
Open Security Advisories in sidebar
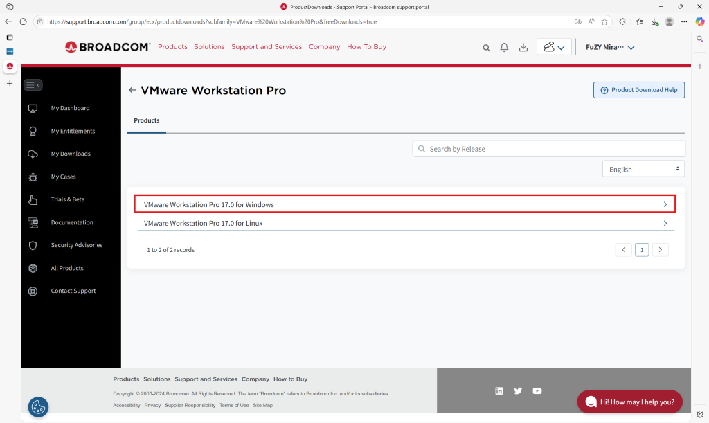(76, 245)
